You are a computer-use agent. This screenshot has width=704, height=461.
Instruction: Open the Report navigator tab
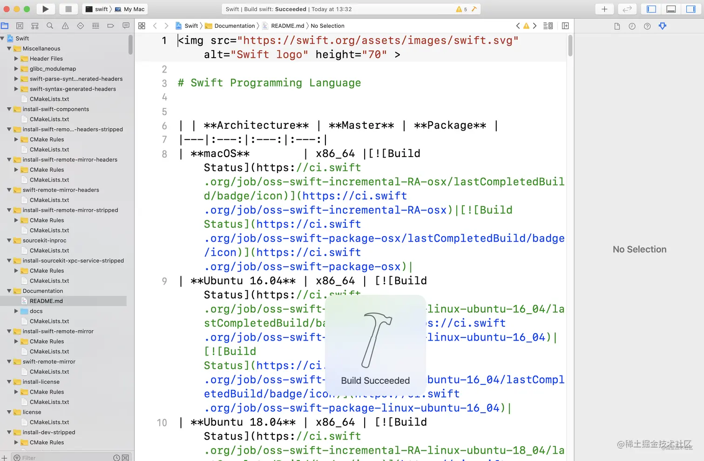(x=126, y=26)
